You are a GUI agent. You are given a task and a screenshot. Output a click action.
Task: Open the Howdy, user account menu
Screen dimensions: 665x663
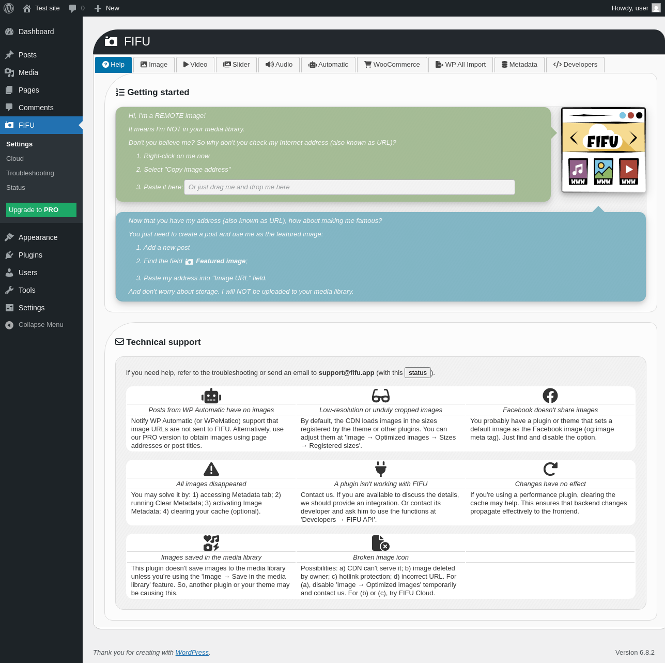(x=636, y=8)
